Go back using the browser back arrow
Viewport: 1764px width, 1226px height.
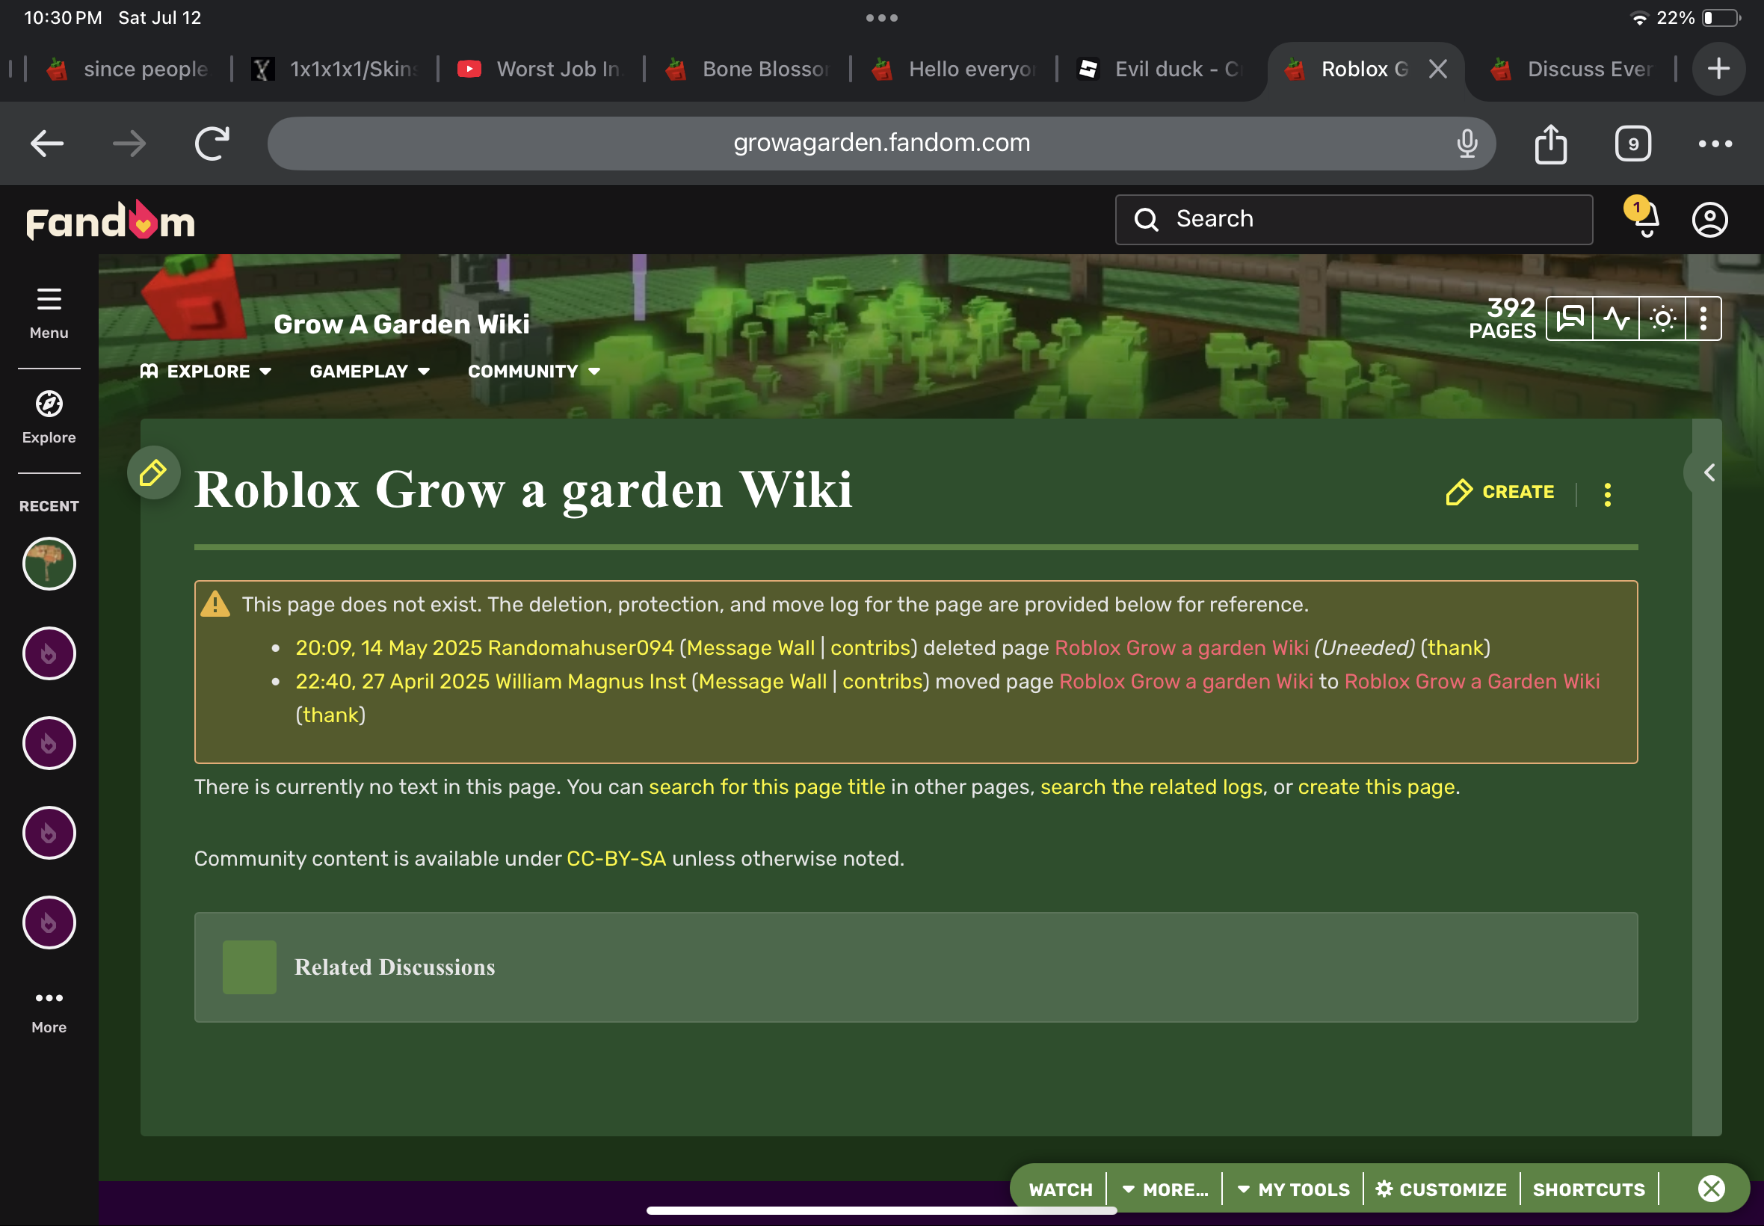[x=47, y=144]
